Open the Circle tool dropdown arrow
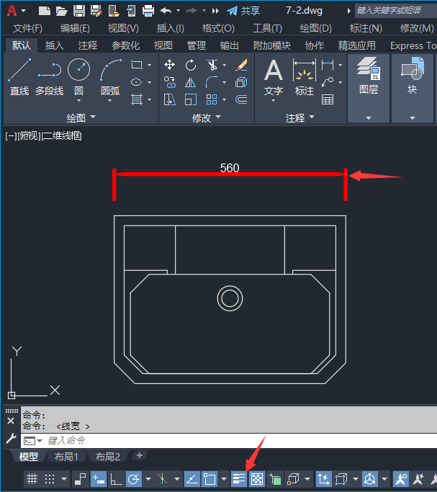This screenshot has width=437, height=492. (x=78, y=100)
